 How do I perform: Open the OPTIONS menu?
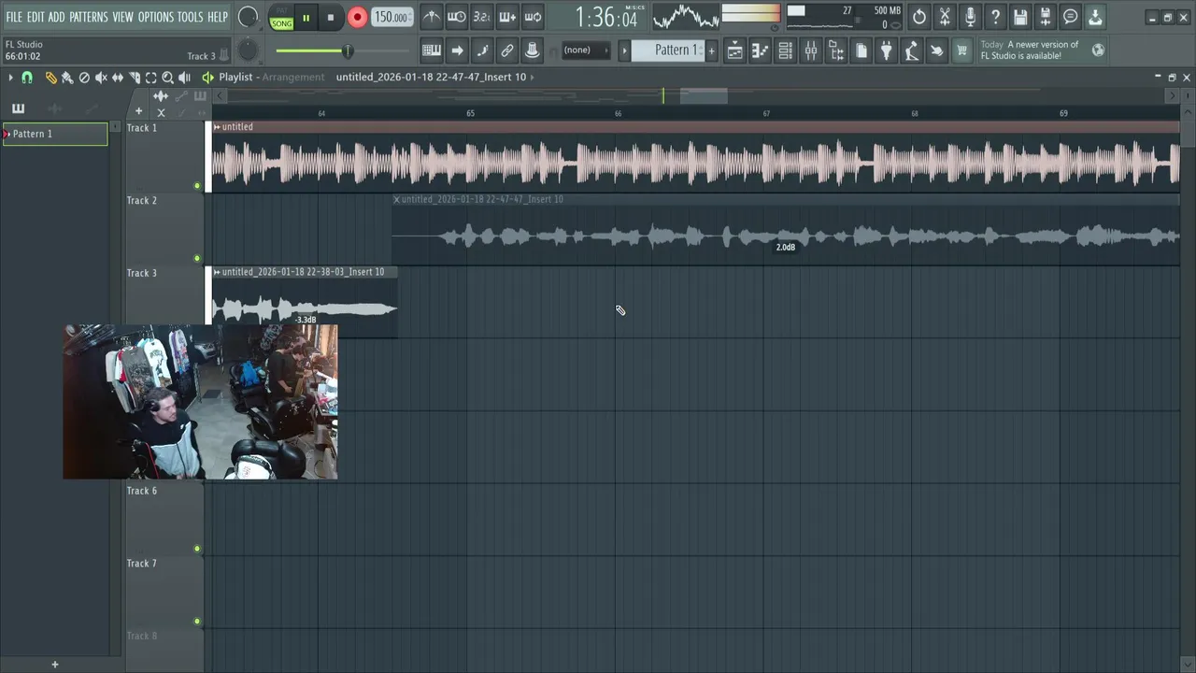tap(156, 17)
